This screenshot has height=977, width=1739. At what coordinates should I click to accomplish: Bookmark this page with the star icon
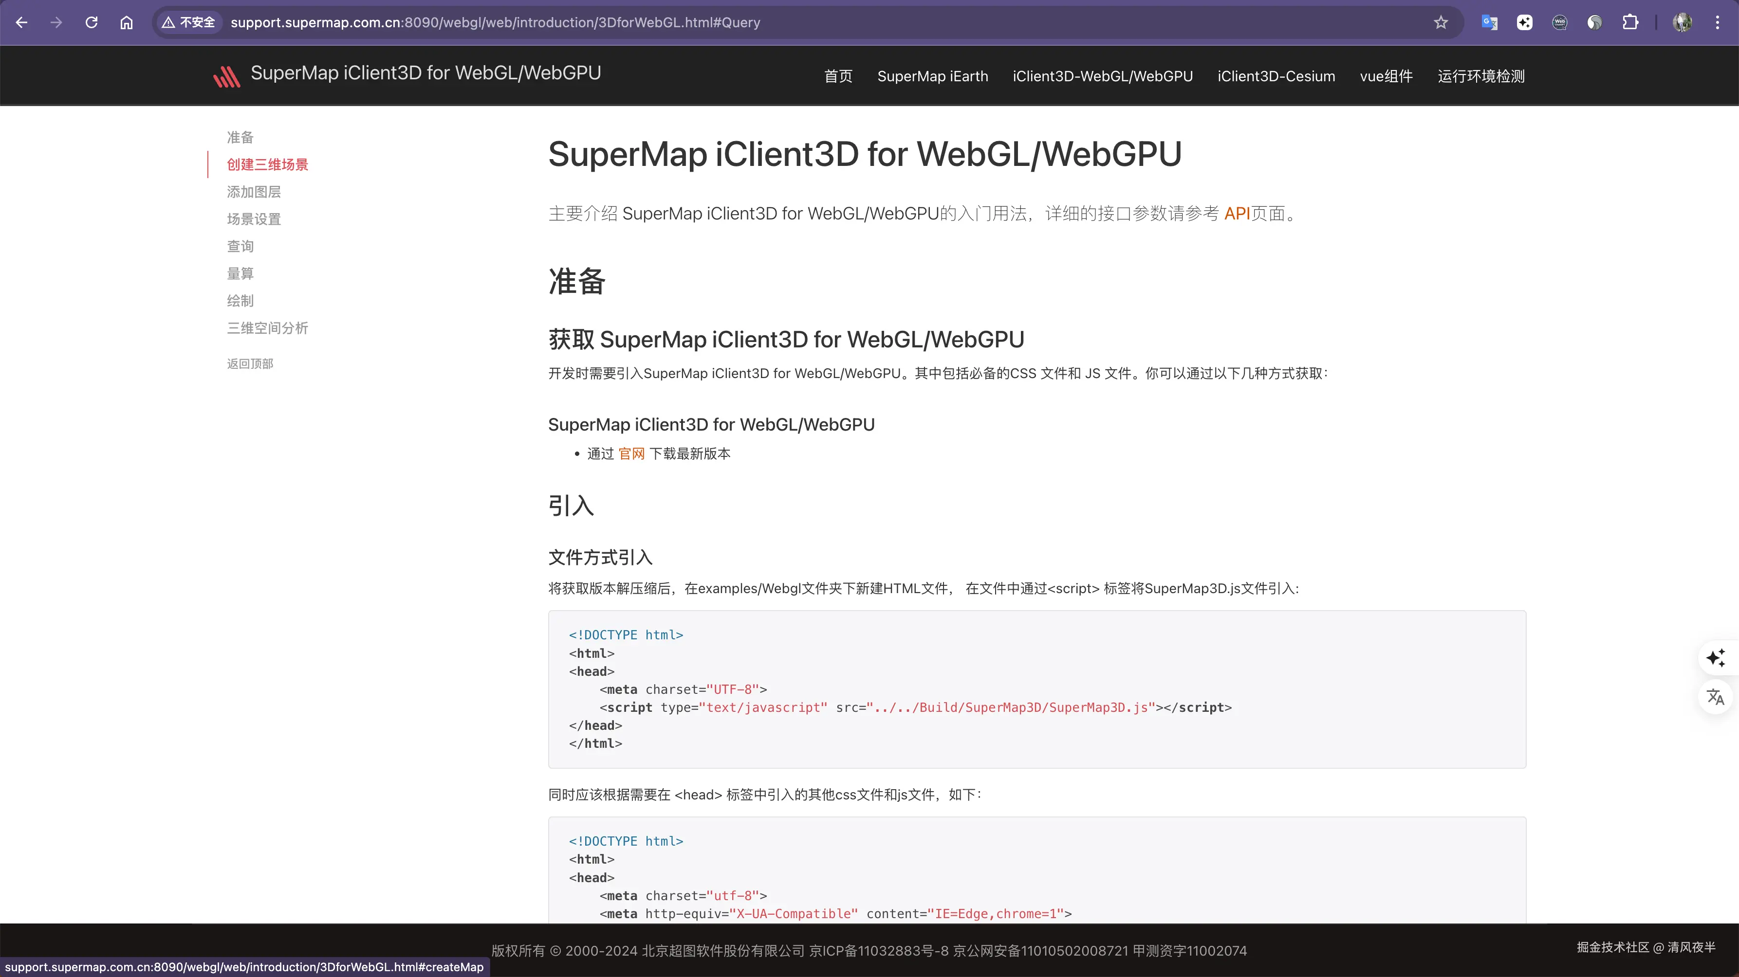point(1441,22)
